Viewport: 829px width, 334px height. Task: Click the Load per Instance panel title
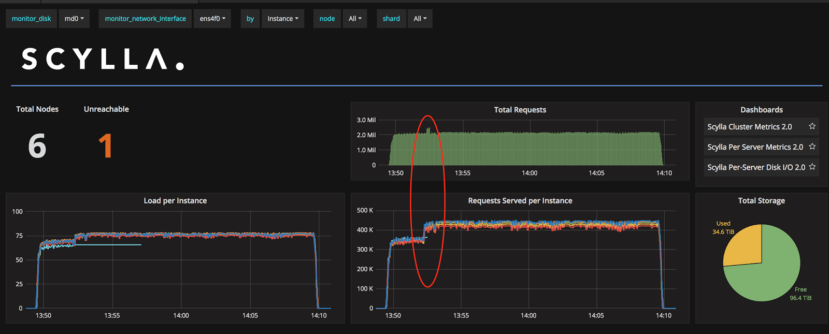[175, 201]
